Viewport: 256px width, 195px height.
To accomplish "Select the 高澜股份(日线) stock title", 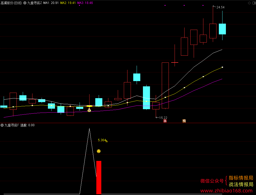I will (11, 3).
